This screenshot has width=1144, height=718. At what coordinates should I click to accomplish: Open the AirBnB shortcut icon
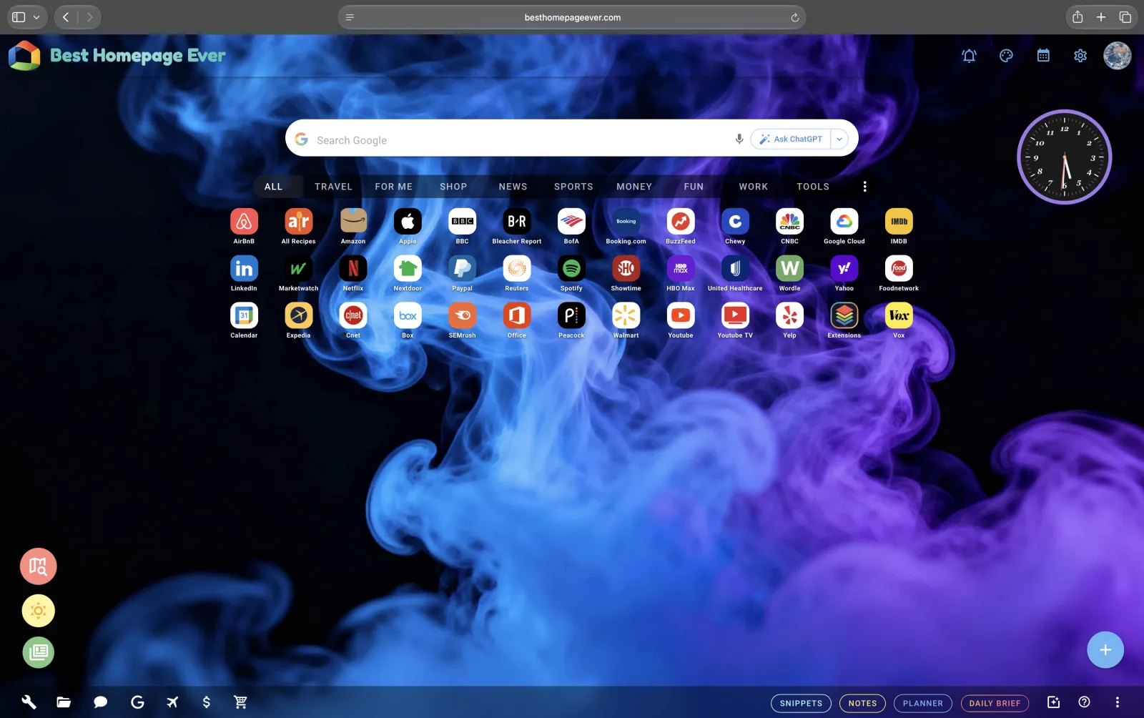[244, 222]
